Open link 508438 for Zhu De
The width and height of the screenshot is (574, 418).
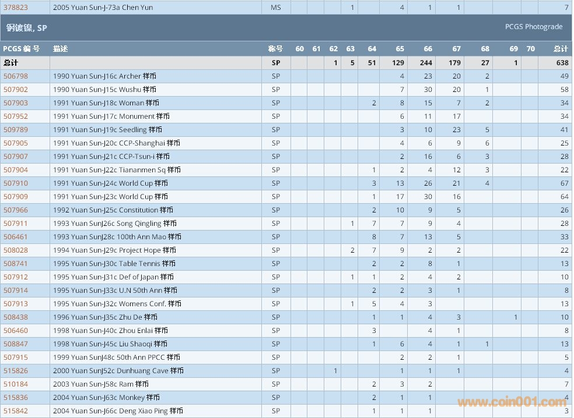[16, 317]
